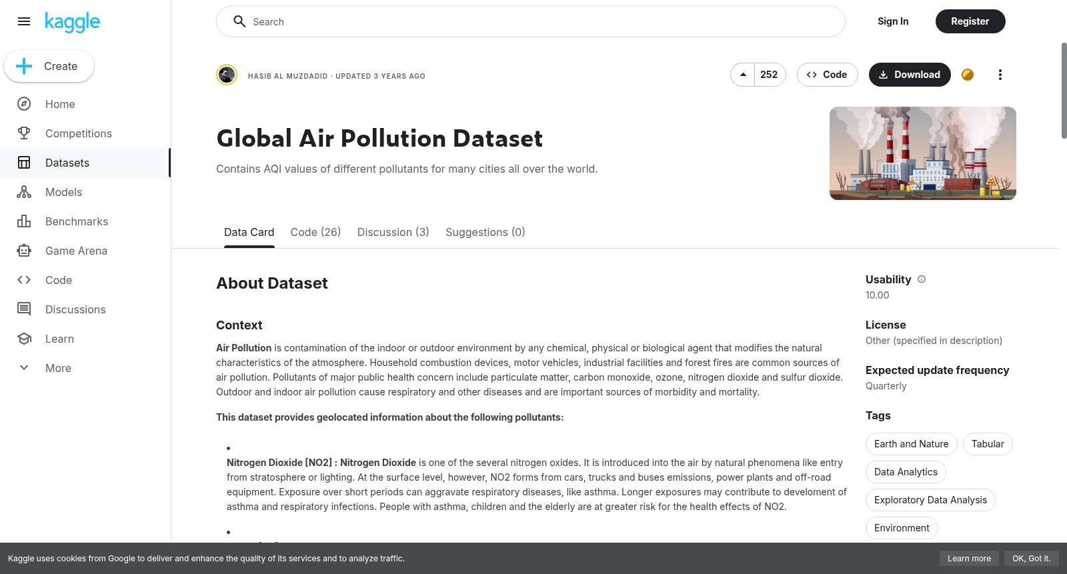Click the Usability info icon
The width and height of the screenshot is (1067, 574).
(922, 279)
